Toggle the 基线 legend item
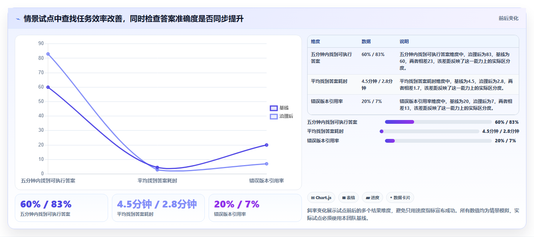The height and width of the screenshot is (237, 534). [279, 108]
